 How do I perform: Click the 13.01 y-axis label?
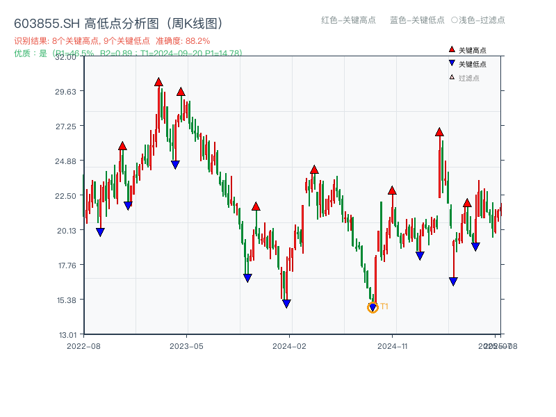pyautogui.click(x=67, y=335)
